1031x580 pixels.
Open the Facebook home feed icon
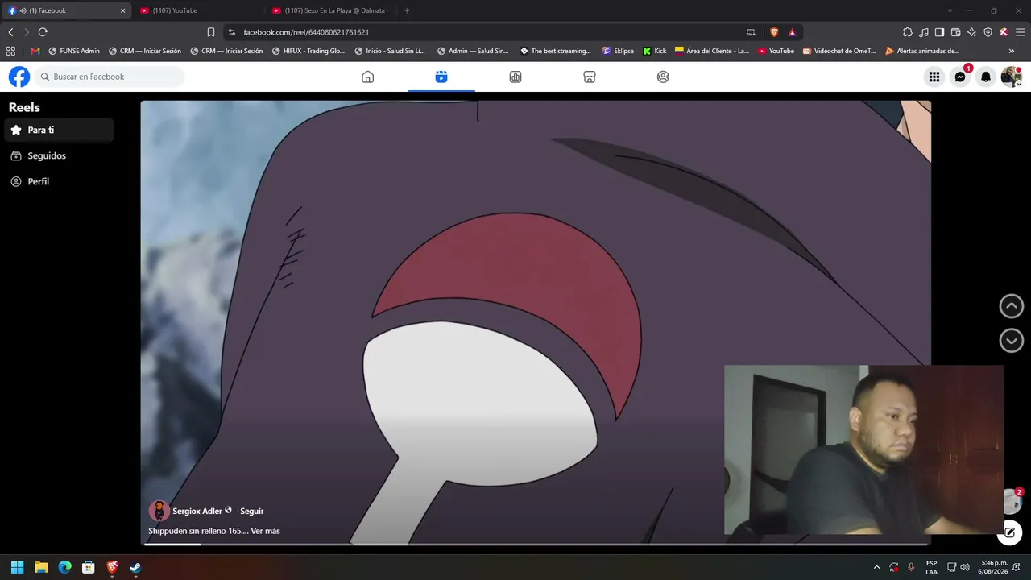(367, 77)
